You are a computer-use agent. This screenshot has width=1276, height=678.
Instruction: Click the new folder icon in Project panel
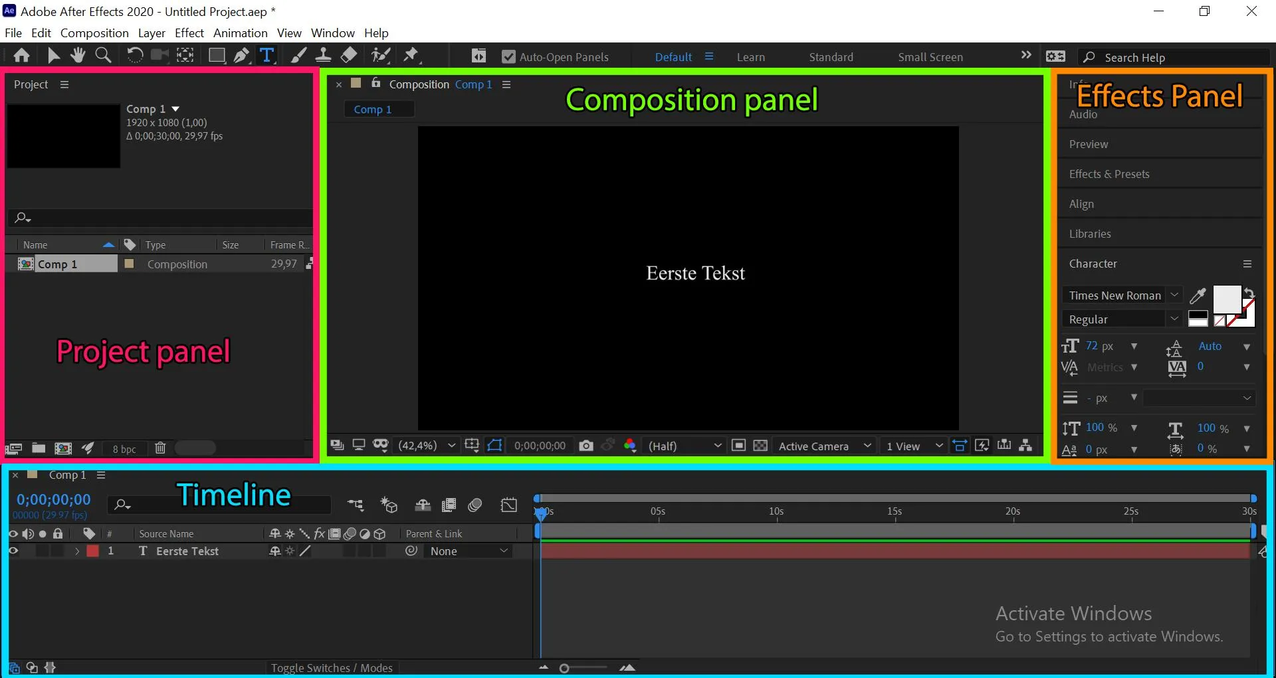(x=39, y=448)
